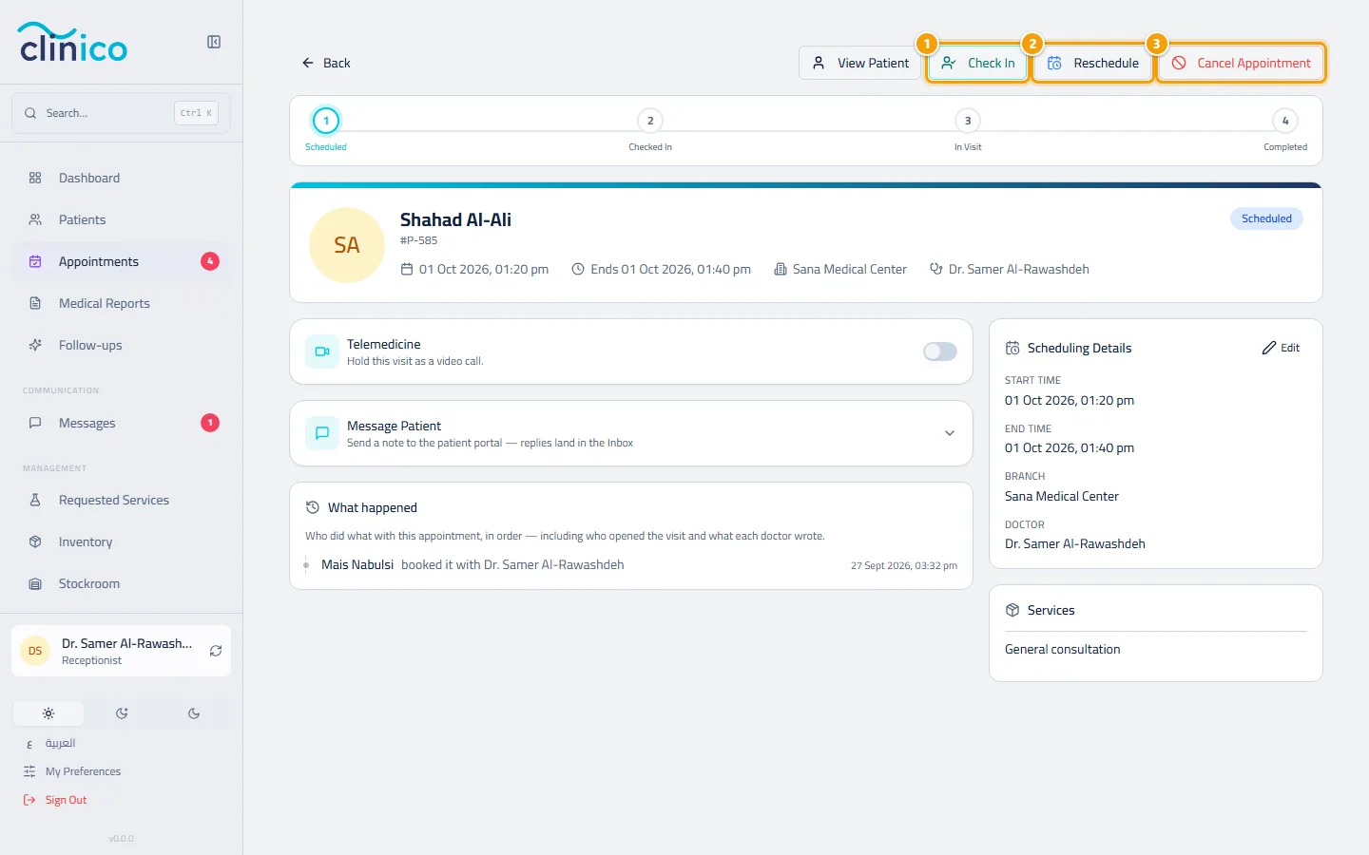Edit the Scheduling Details
Screen dimensions: 1369x855
pos(1281,348)
